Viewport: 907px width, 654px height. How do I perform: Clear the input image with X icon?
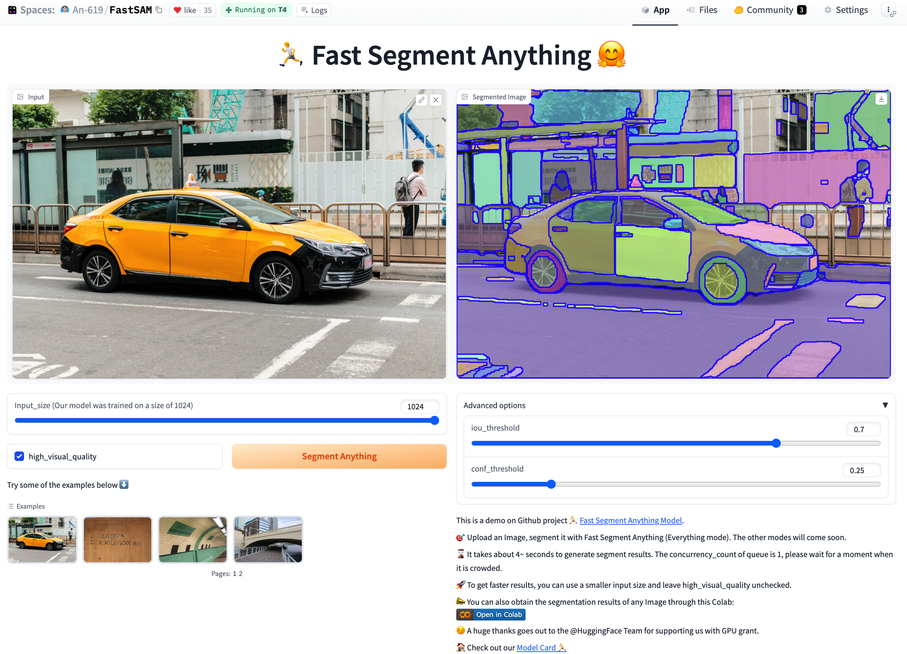436,100
